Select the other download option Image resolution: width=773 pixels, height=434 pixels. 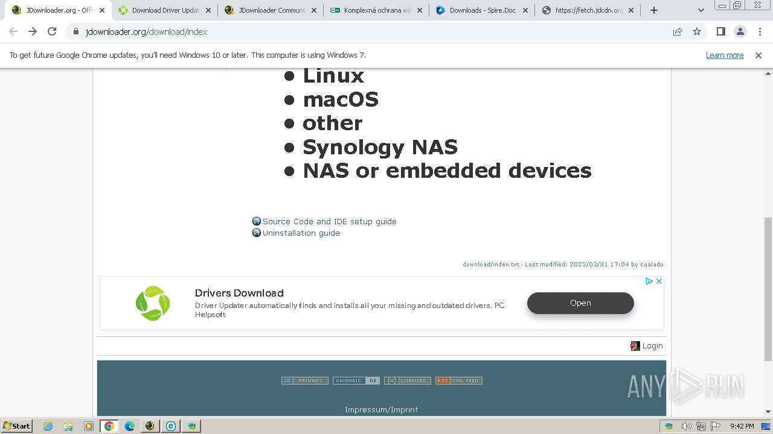(x=333, y=123)
